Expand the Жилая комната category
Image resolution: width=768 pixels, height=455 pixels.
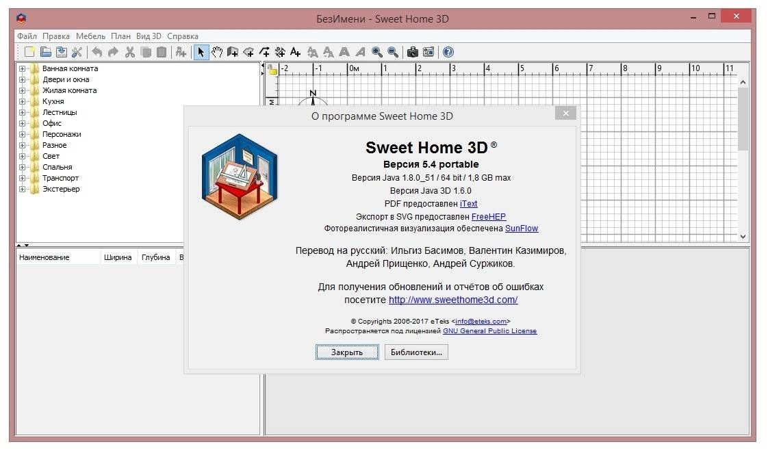click(x=22, y=90)
